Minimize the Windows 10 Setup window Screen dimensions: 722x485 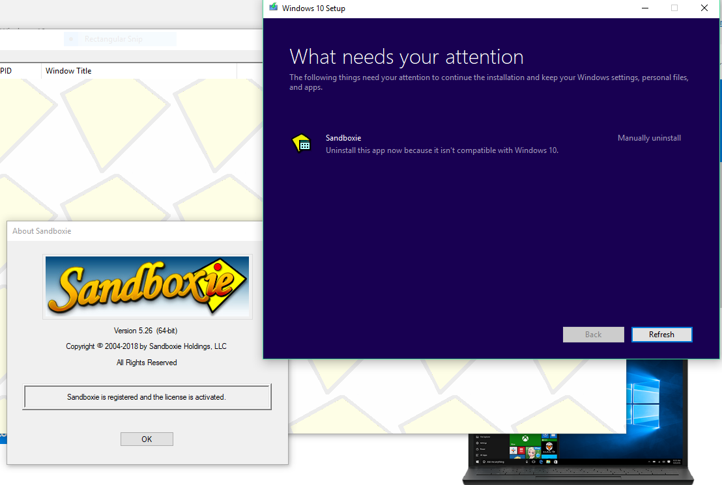(644, 8)
